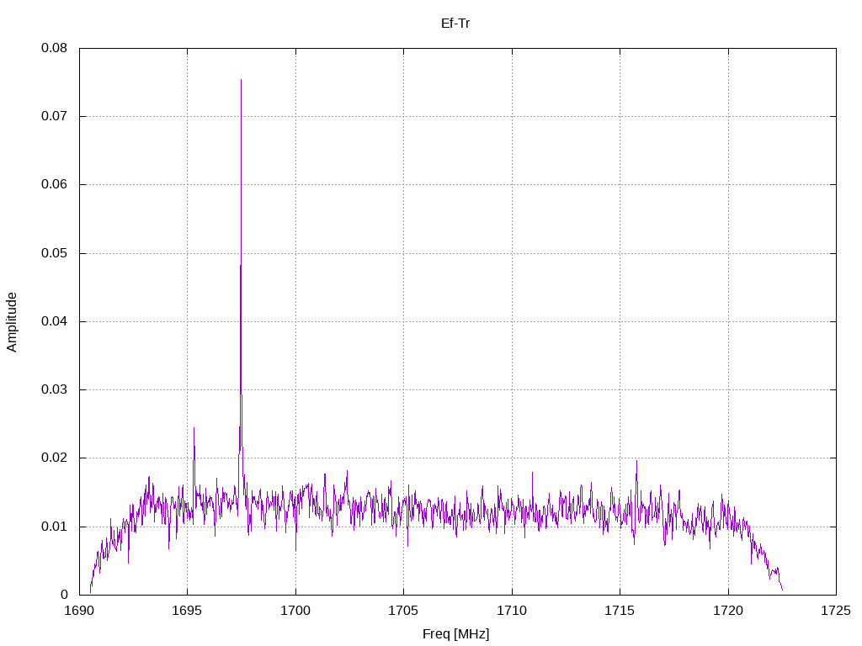Click the small peak tip near 1715.8 MHz
Image resolution: width=862 pixels, height=646 pixels.
pyautogui.click(x=636, y=461)
